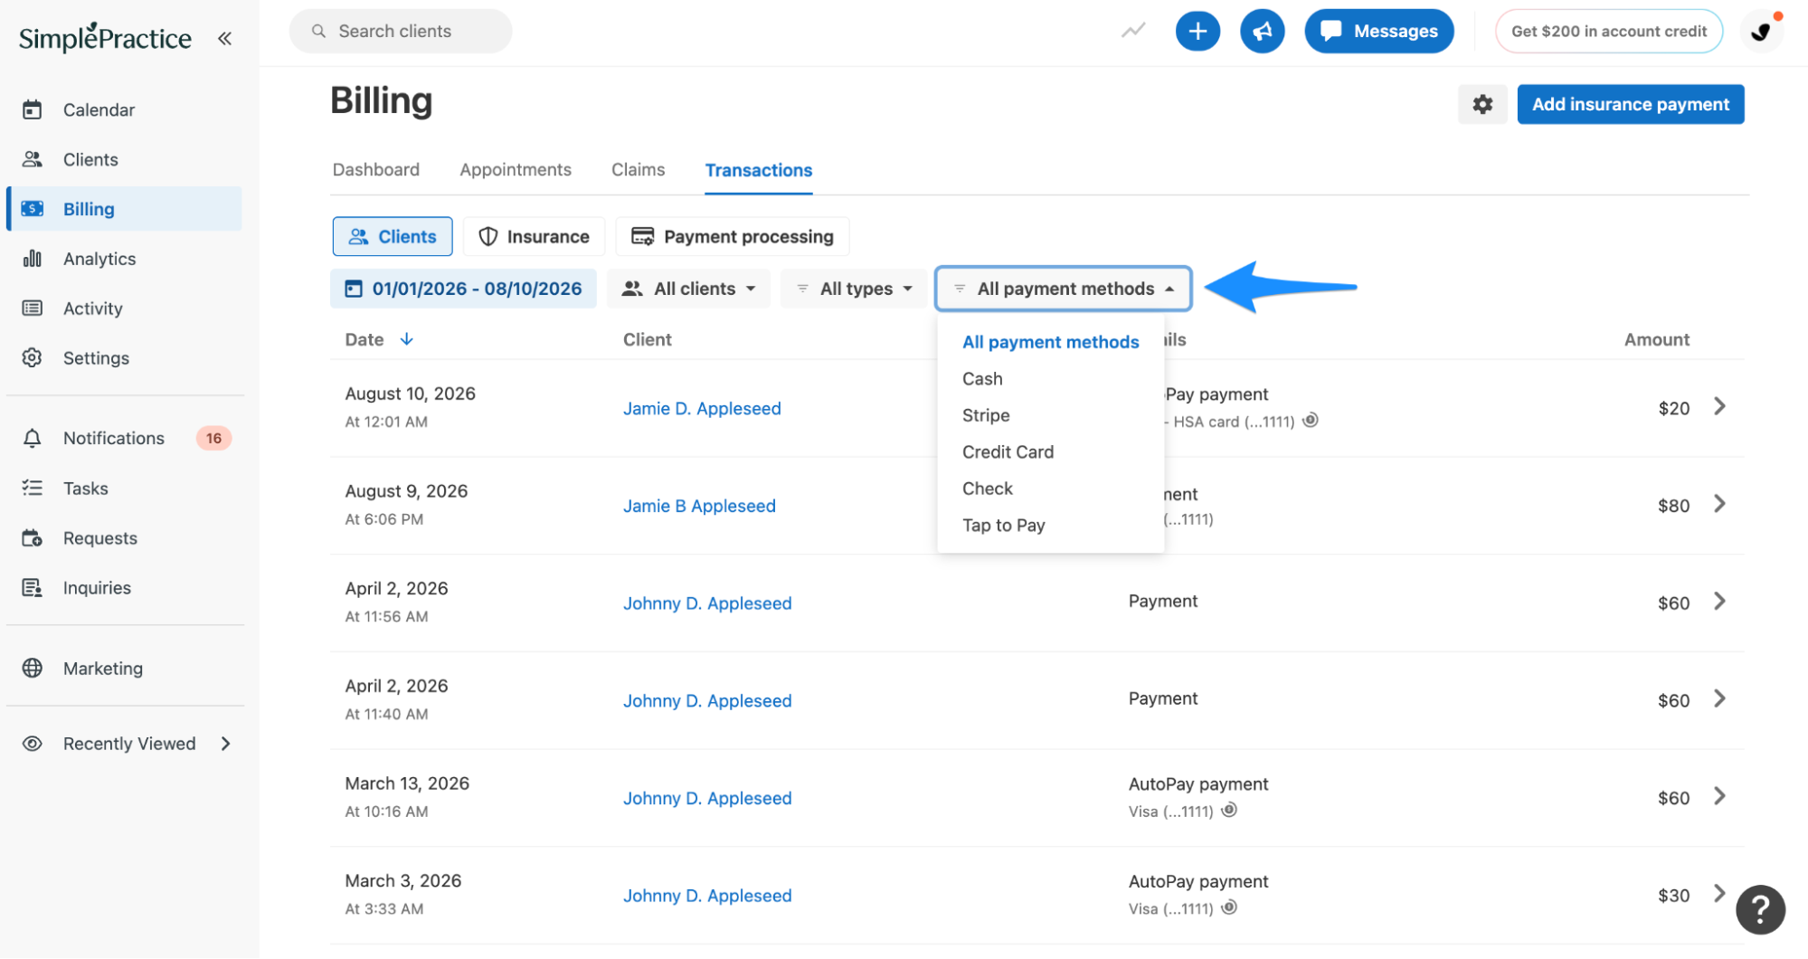
Task: Click the trend line chart icon
Action: tap(1133, 31)
